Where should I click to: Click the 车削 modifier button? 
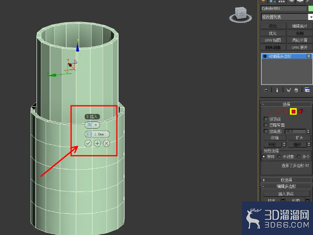(x=299, y=33)
